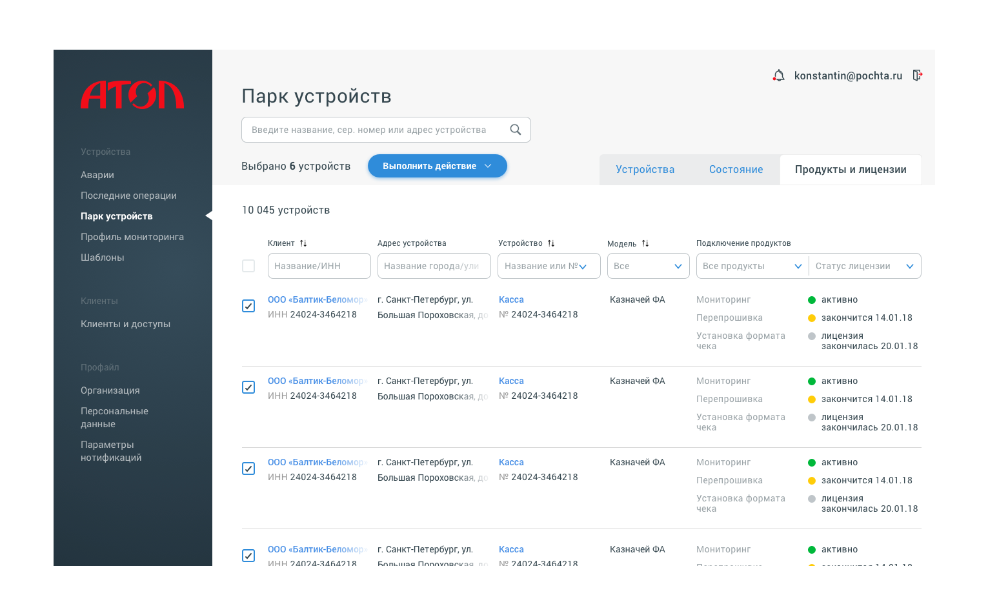Select the Продукты и лицензии tab

(851, 170)
